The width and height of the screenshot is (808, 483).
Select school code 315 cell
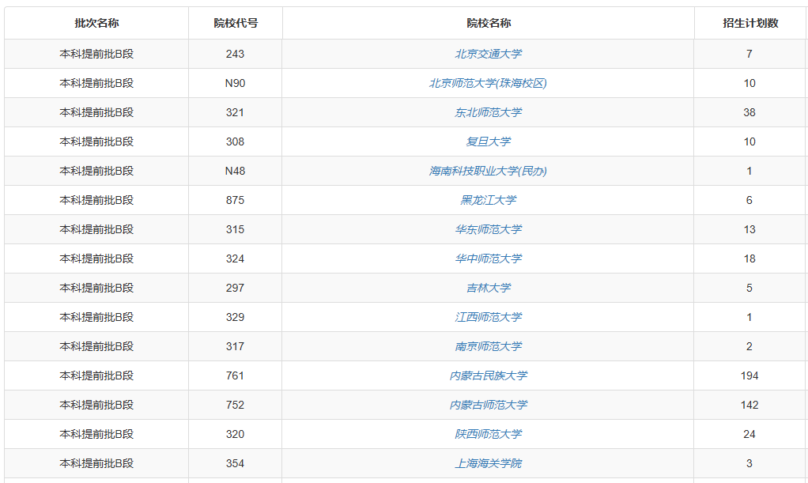235,229
